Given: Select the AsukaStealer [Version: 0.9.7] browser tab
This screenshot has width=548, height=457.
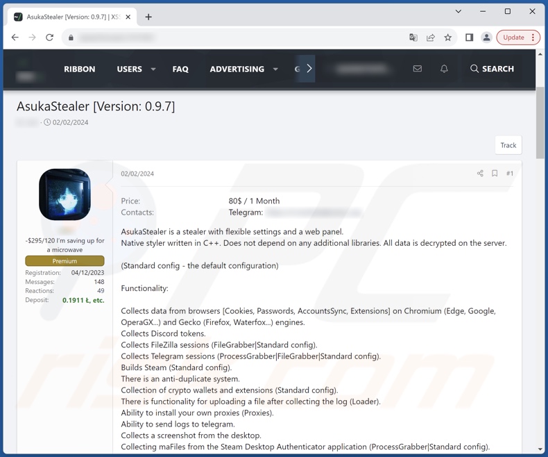Looking at the screenshot, I should click(x=71, y=17).
